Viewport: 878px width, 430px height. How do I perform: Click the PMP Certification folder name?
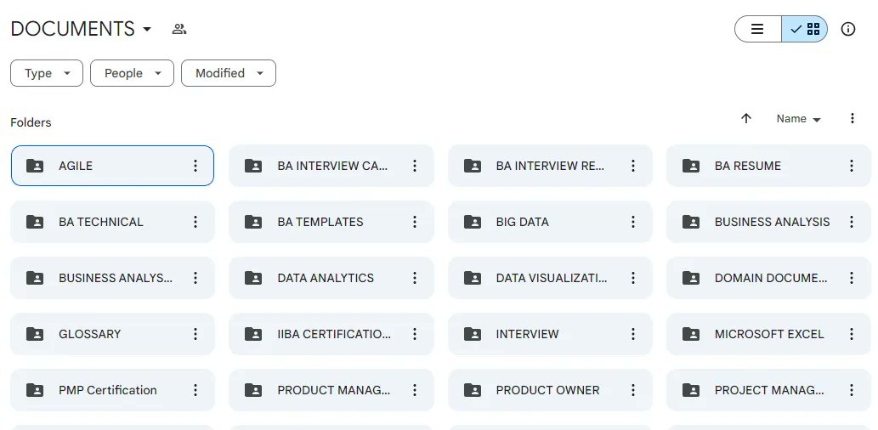tap(107, 390)
